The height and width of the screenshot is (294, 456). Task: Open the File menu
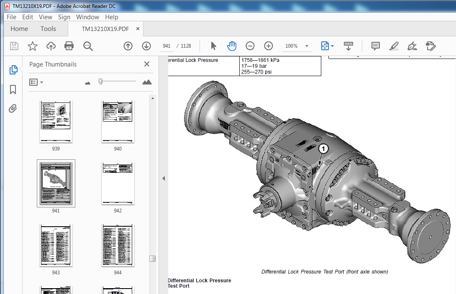coord(11,17)
